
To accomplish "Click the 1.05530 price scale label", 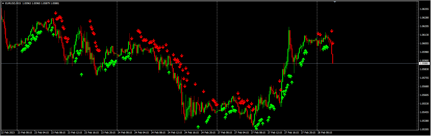I will click(424, 104).
